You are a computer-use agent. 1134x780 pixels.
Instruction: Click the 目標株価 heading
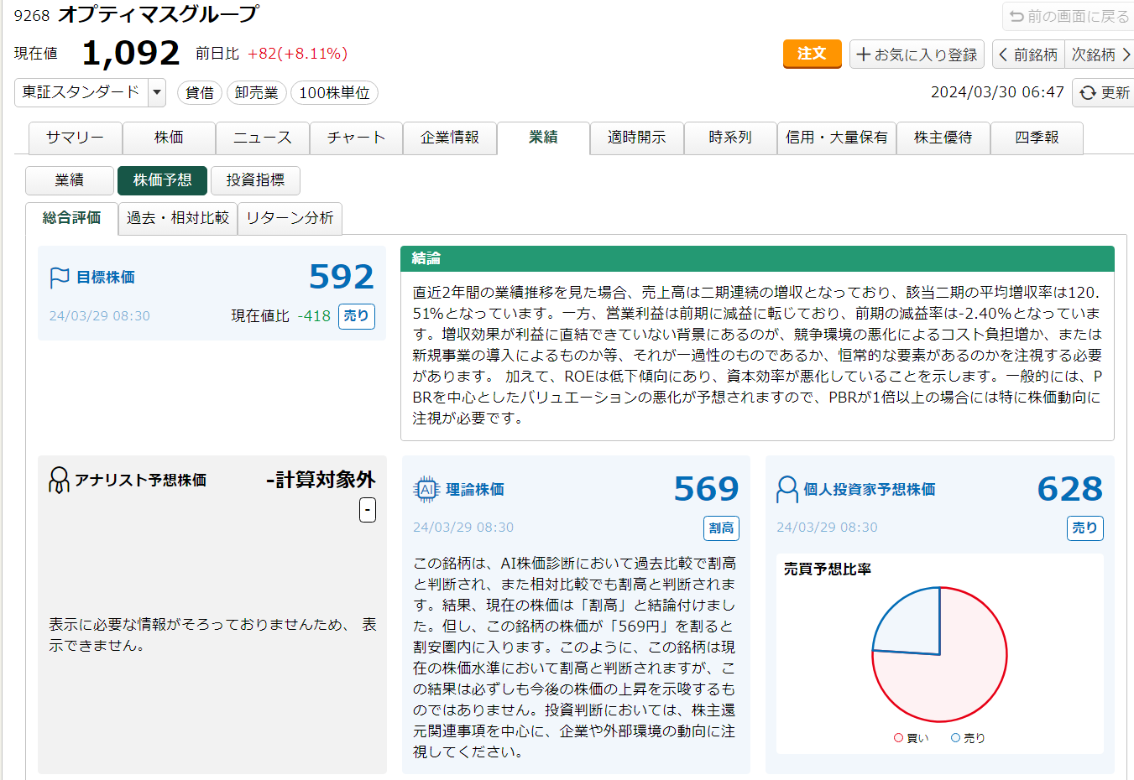click(x=106, y=278)
